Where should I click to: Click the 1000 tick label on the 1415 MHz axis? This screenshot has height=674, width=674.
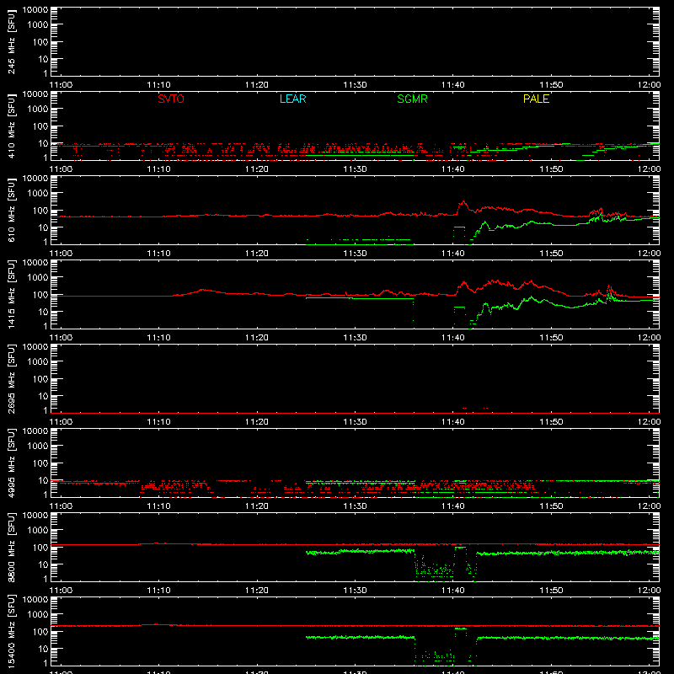pos(38,278)
